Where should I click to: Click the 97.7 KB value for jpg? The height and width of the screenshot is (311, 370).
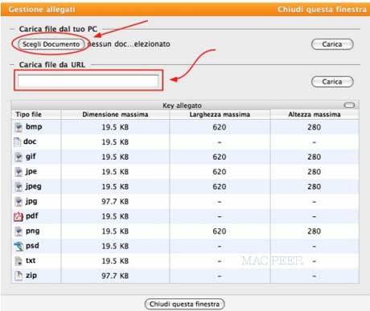(x=115, y=202)
